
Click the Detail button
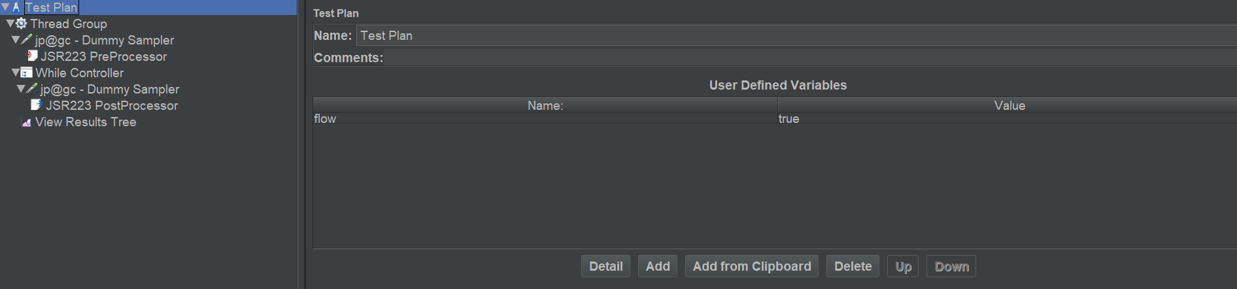(605, 266)
